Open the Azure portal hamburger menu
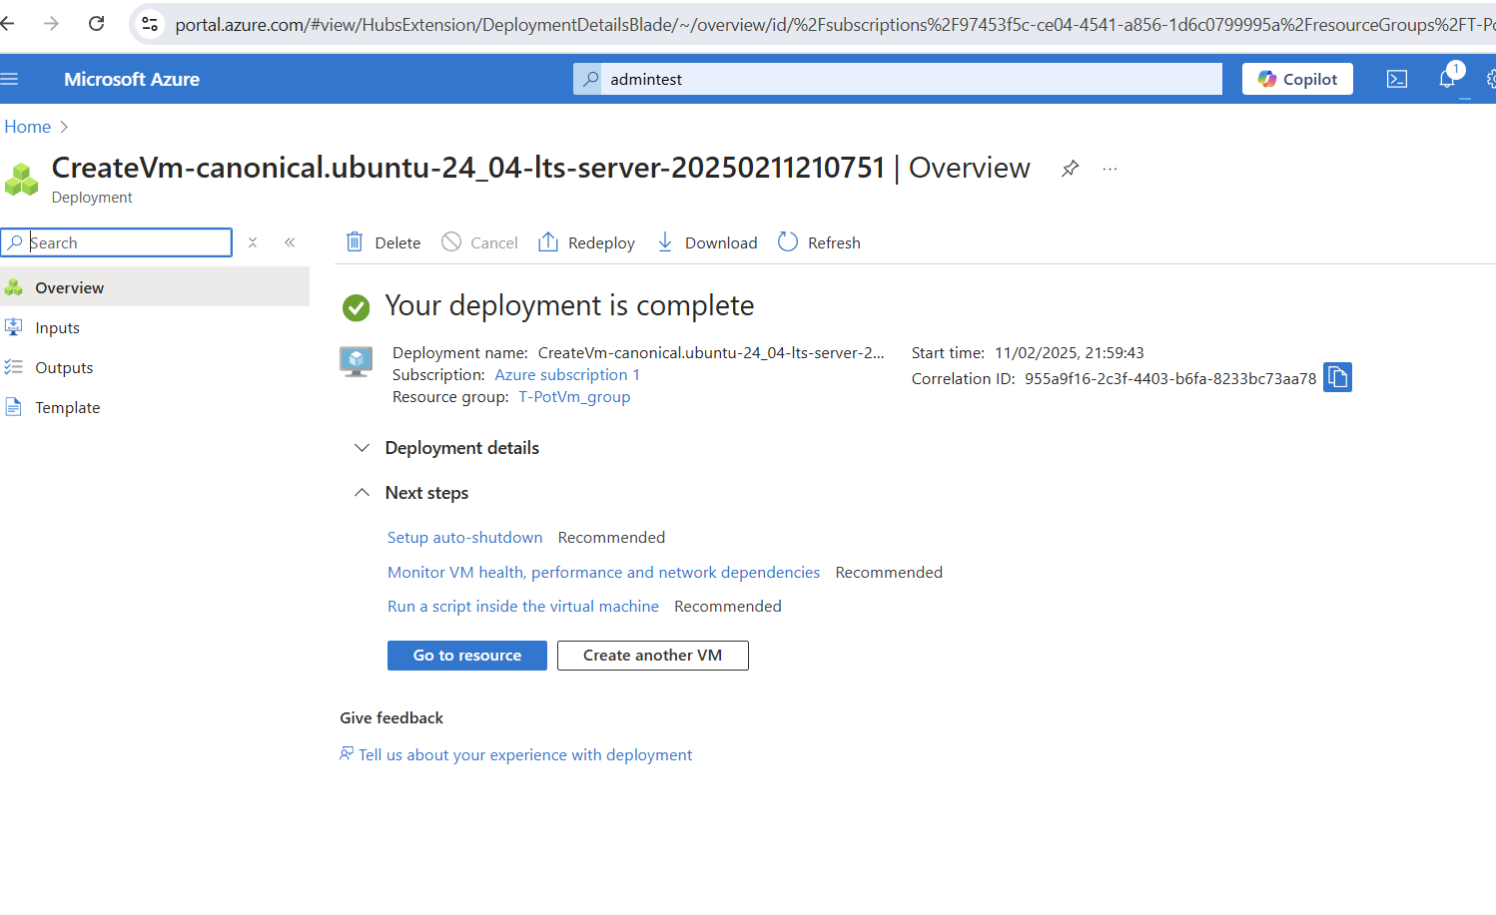1496x915 pixels. (9, 79)
